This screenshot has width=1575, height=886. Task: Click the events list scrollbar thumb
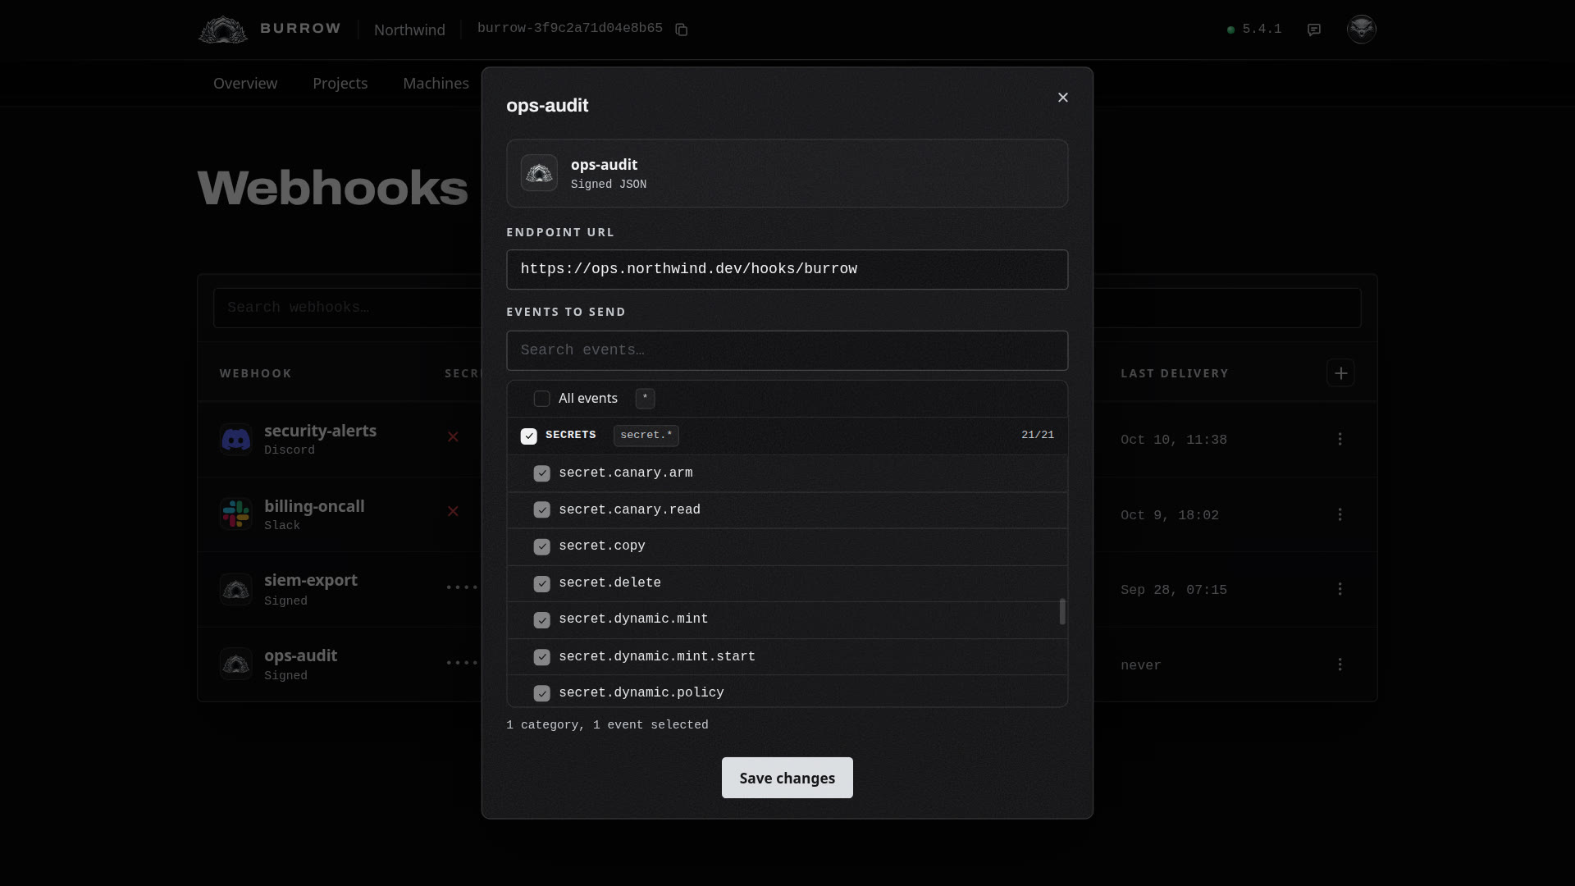(x=1062, y=612)
